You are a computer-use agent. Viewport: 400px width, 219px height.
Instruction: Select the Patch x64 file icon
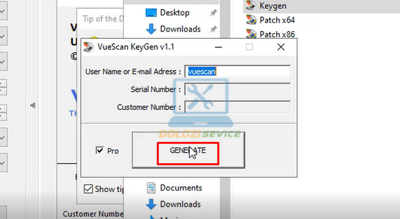coord(251,20)
